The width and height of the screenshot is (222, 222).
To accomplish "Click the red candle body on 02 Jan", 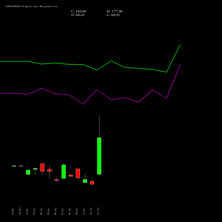I will click(42, 167).
